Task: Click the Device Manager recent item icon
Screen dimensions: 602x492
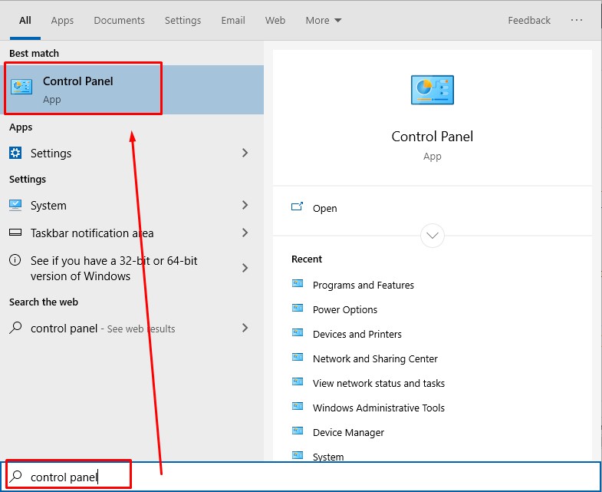Action: click(x=298, y=431)
